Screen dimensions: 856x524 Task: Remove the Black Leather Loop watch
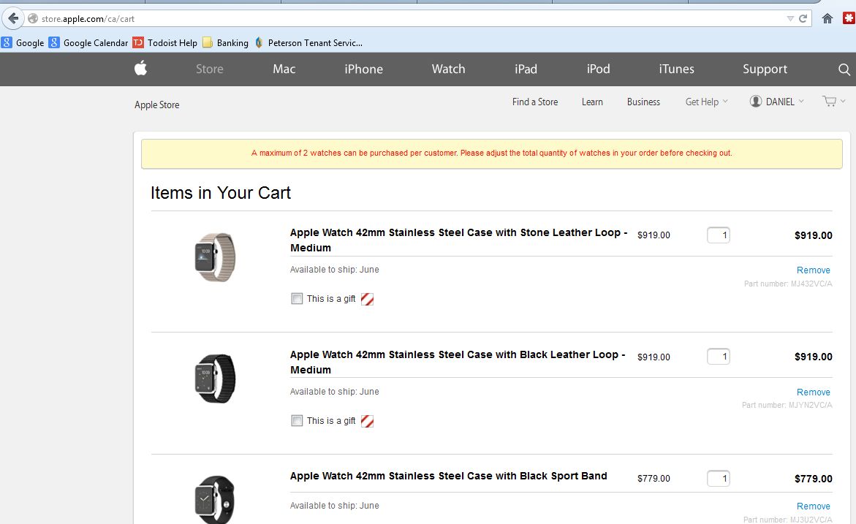tap(813, 392)
